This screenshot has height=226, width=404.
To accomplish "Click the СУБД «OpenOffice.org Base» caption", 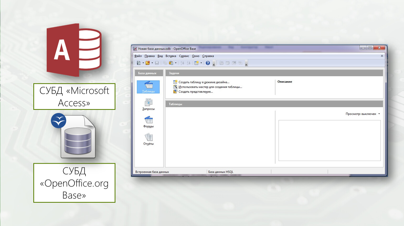I will 74,183.
